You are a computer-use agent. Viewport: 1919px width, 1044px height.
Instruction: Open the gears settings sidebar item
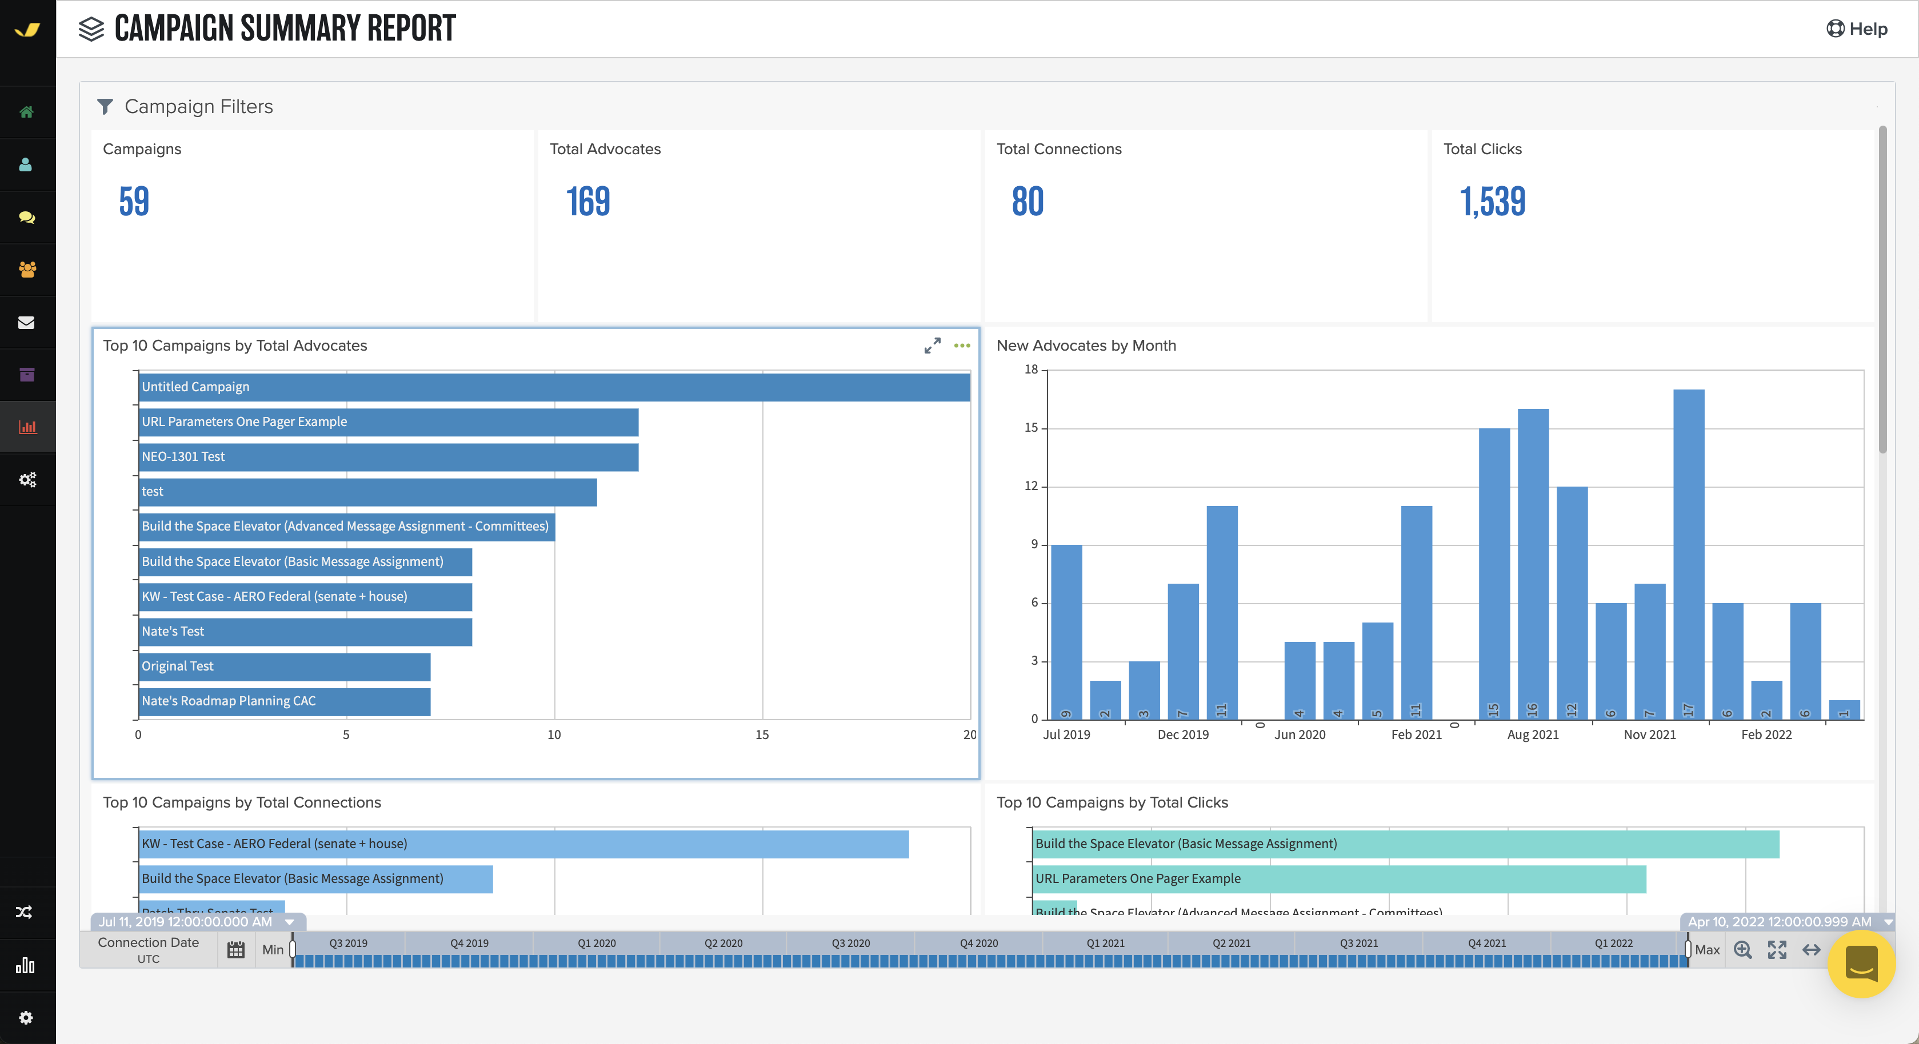(x=27, y=480)
